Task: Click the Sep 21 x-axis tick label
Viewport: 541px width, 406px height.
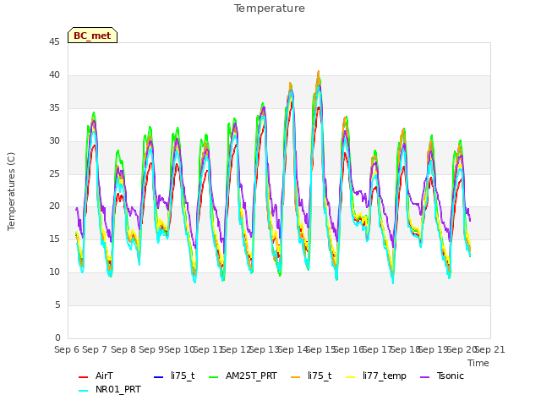Action: pyautogui.click(x=490, y=349)
